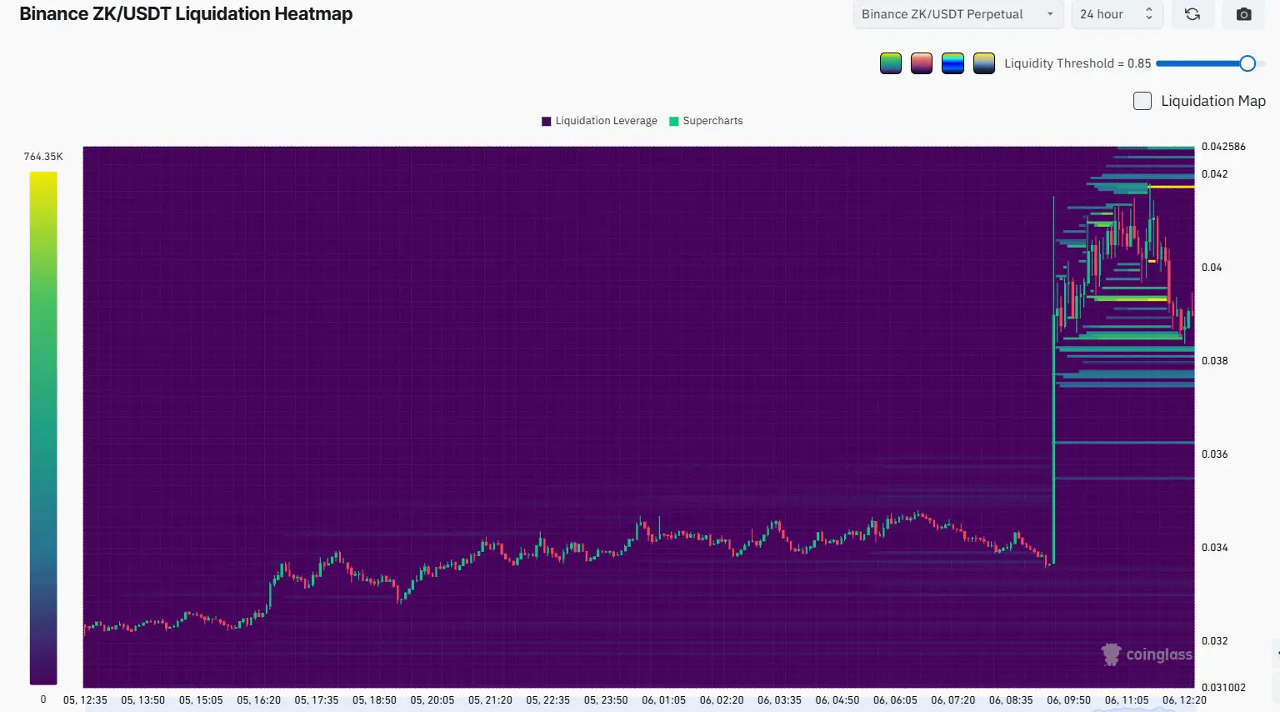This screenshot has height=712, width=1280.
Task: Click the 764.35K label on the color scale
Action: click(x=42, y=156)
